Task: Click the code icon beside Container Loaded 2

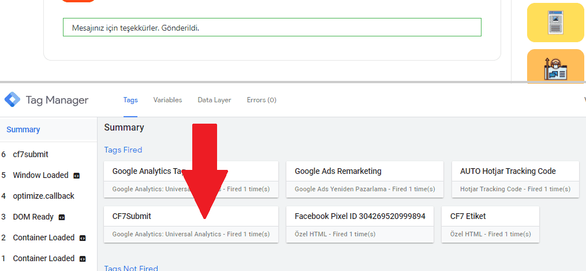Action: click(x=83, y=238)
